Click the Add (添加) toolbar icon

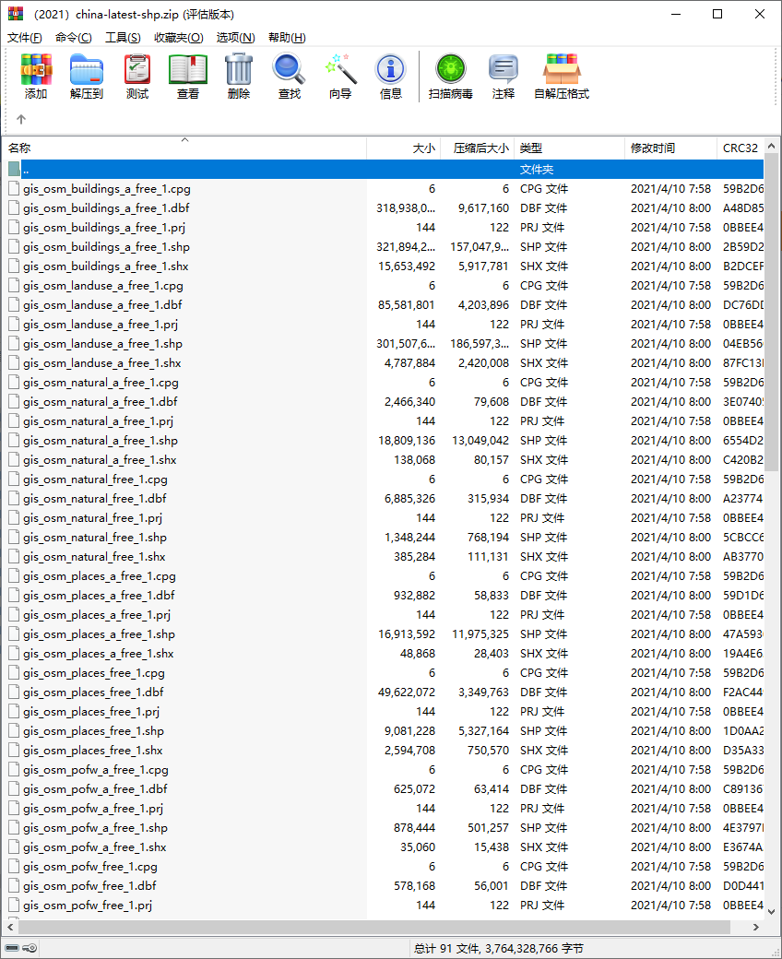click(x=36, y=77)
